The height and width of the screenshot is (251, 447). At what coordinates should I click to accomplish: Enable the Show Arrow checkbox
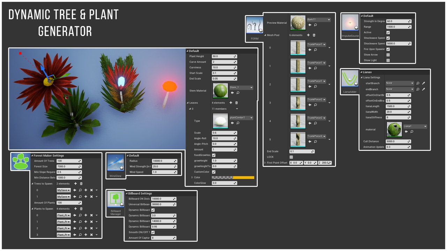click(388, 55)
